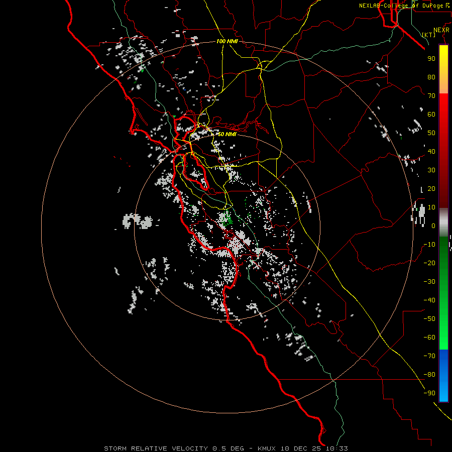Click the -90 value on the velocity scale
This screenshot has height=452, width=452.
pos(429,393)
